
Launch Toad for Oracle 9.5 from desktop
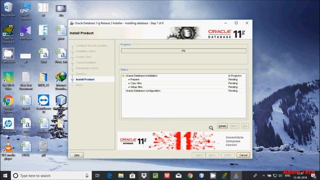click(x=8, y=34)
